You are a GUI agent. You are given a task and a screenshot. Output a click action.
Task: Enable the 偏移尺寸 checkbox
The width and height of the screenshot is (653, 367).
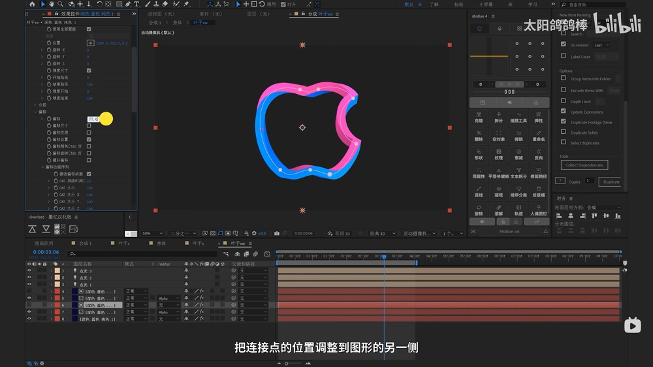(x=89, y=125)
